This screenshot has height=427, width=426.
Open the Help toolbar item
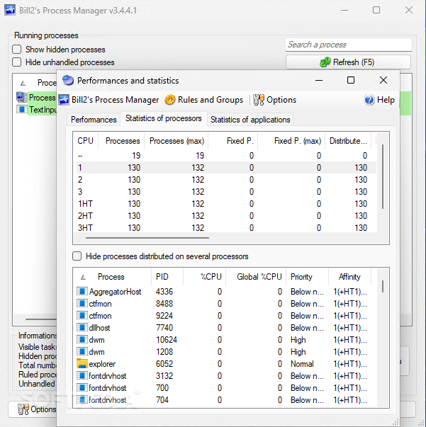click(x=379, y=100)
